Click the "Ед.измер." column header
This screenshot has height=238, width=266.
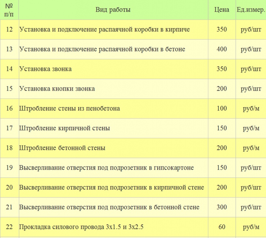[x=251, y=10]
